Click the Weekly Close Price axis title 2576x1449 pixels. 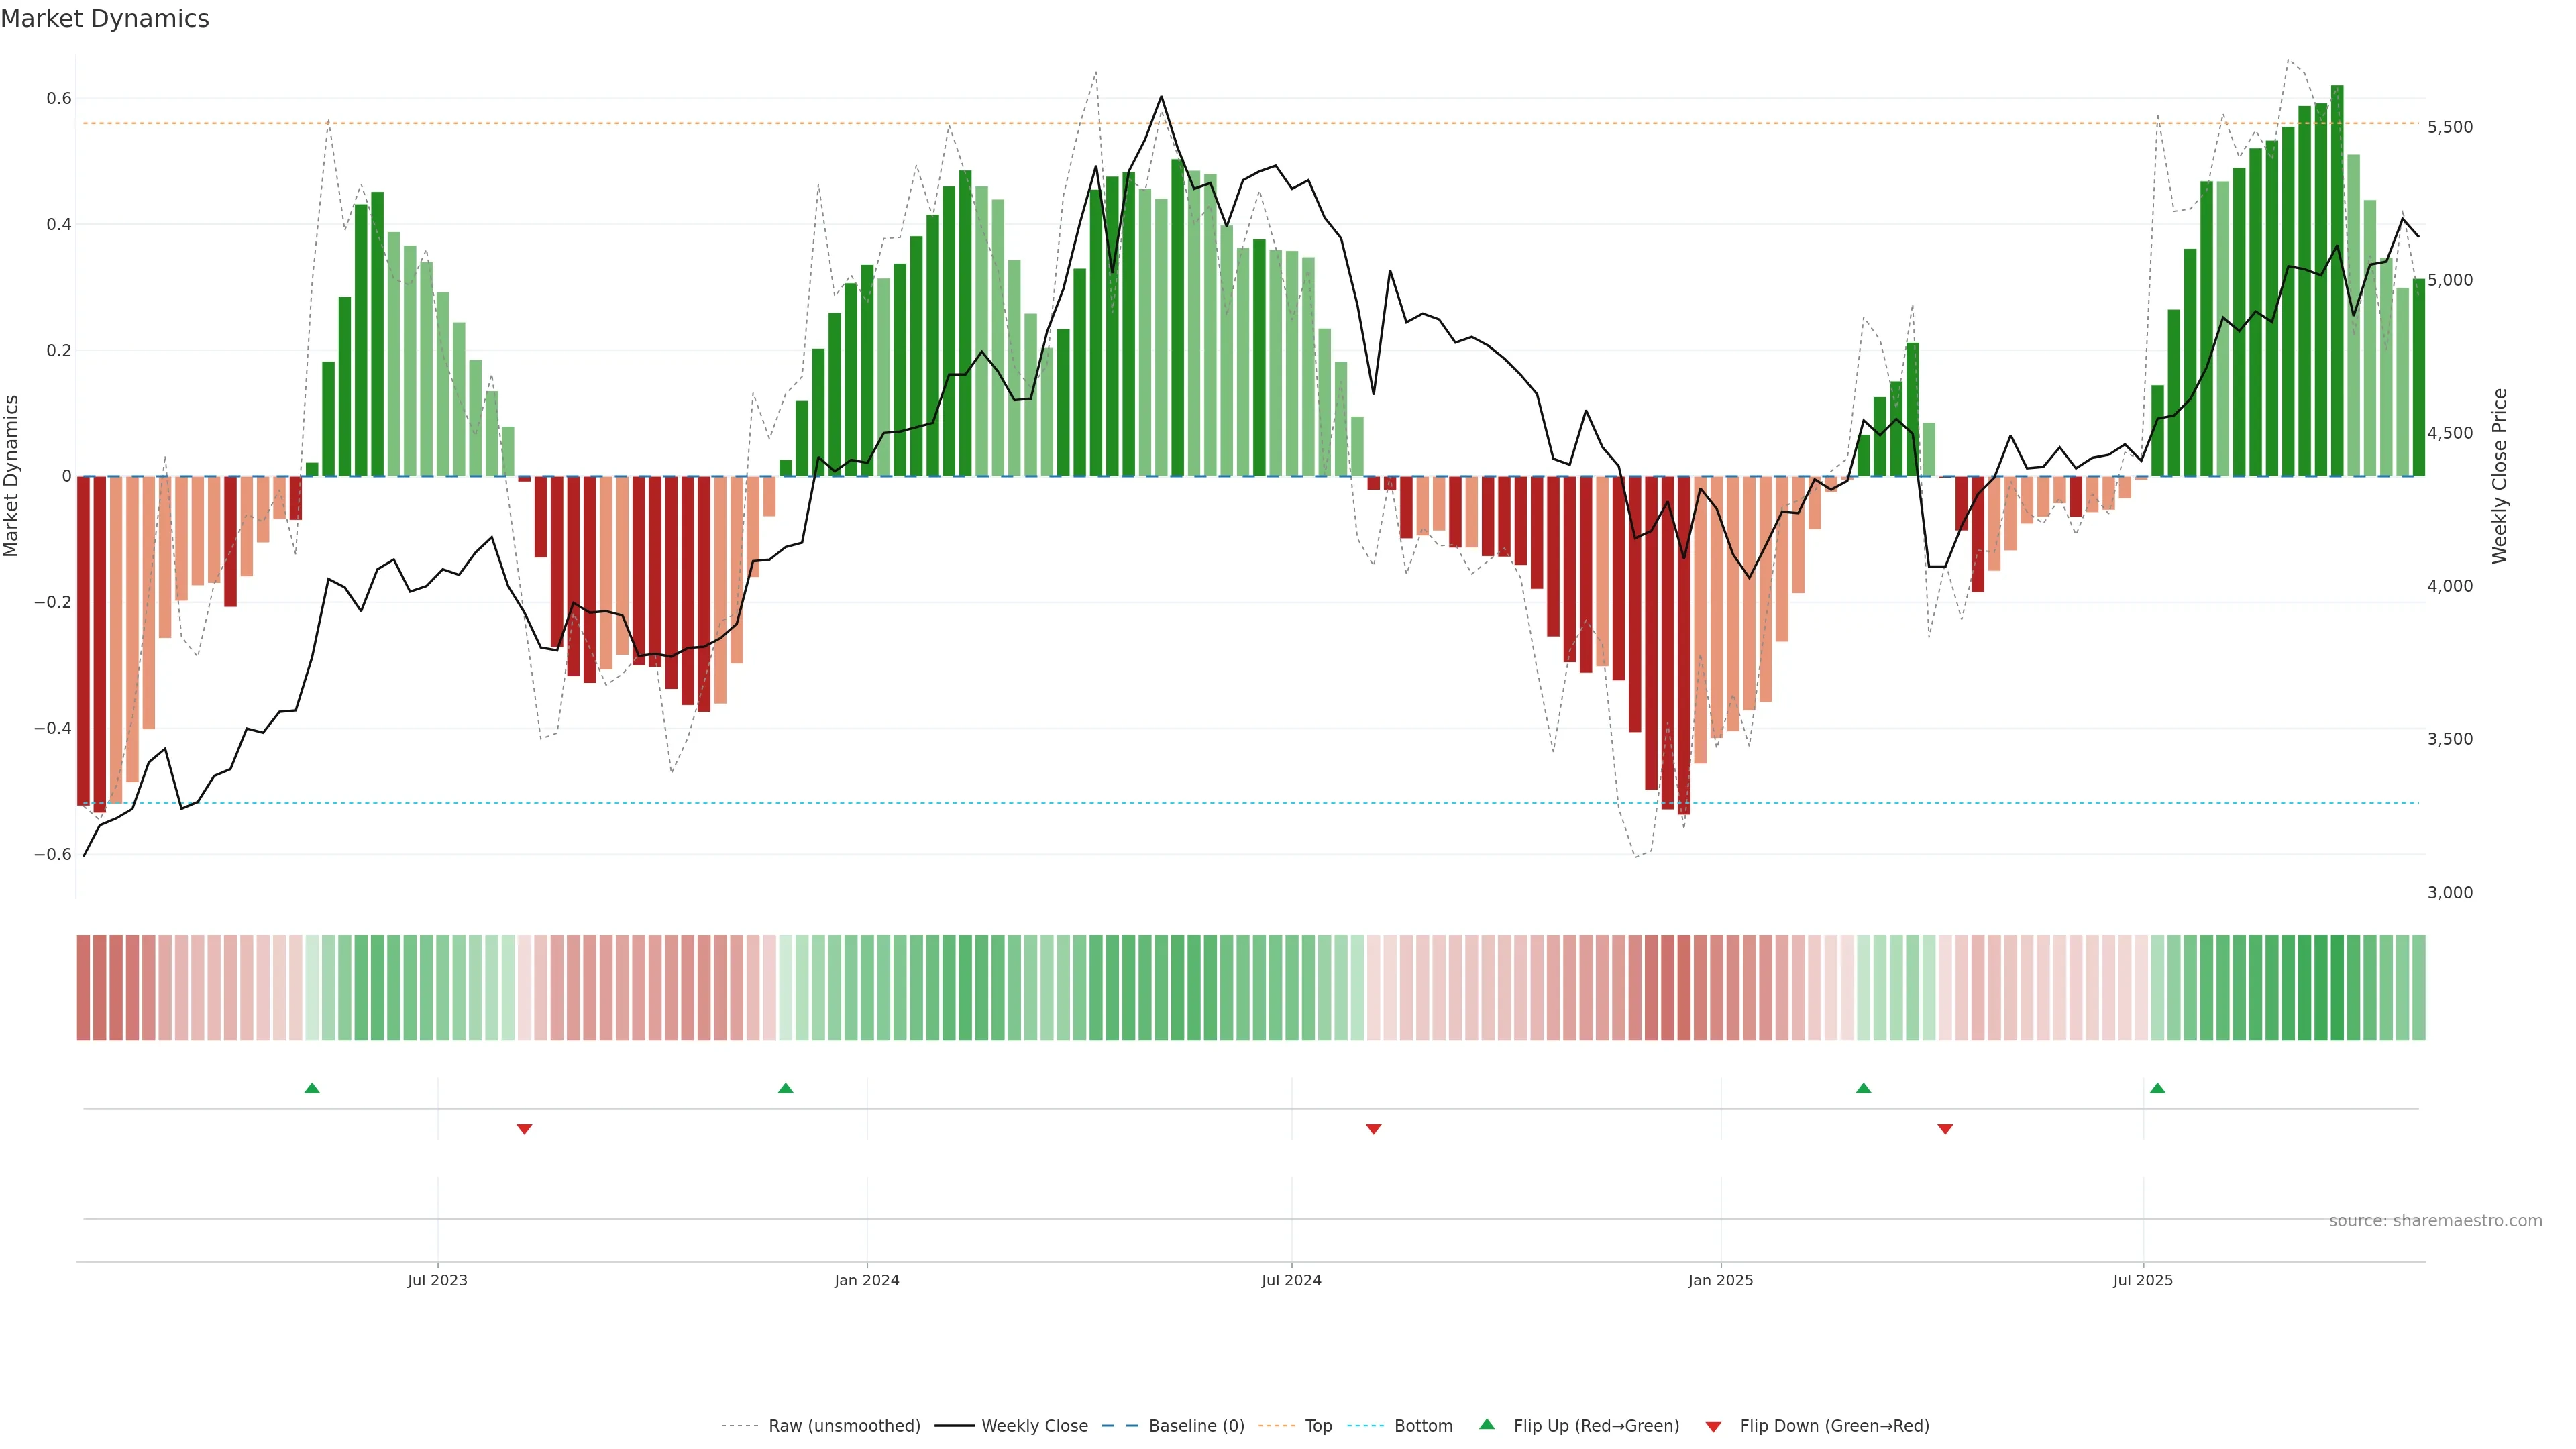[x=2500, y=476]
